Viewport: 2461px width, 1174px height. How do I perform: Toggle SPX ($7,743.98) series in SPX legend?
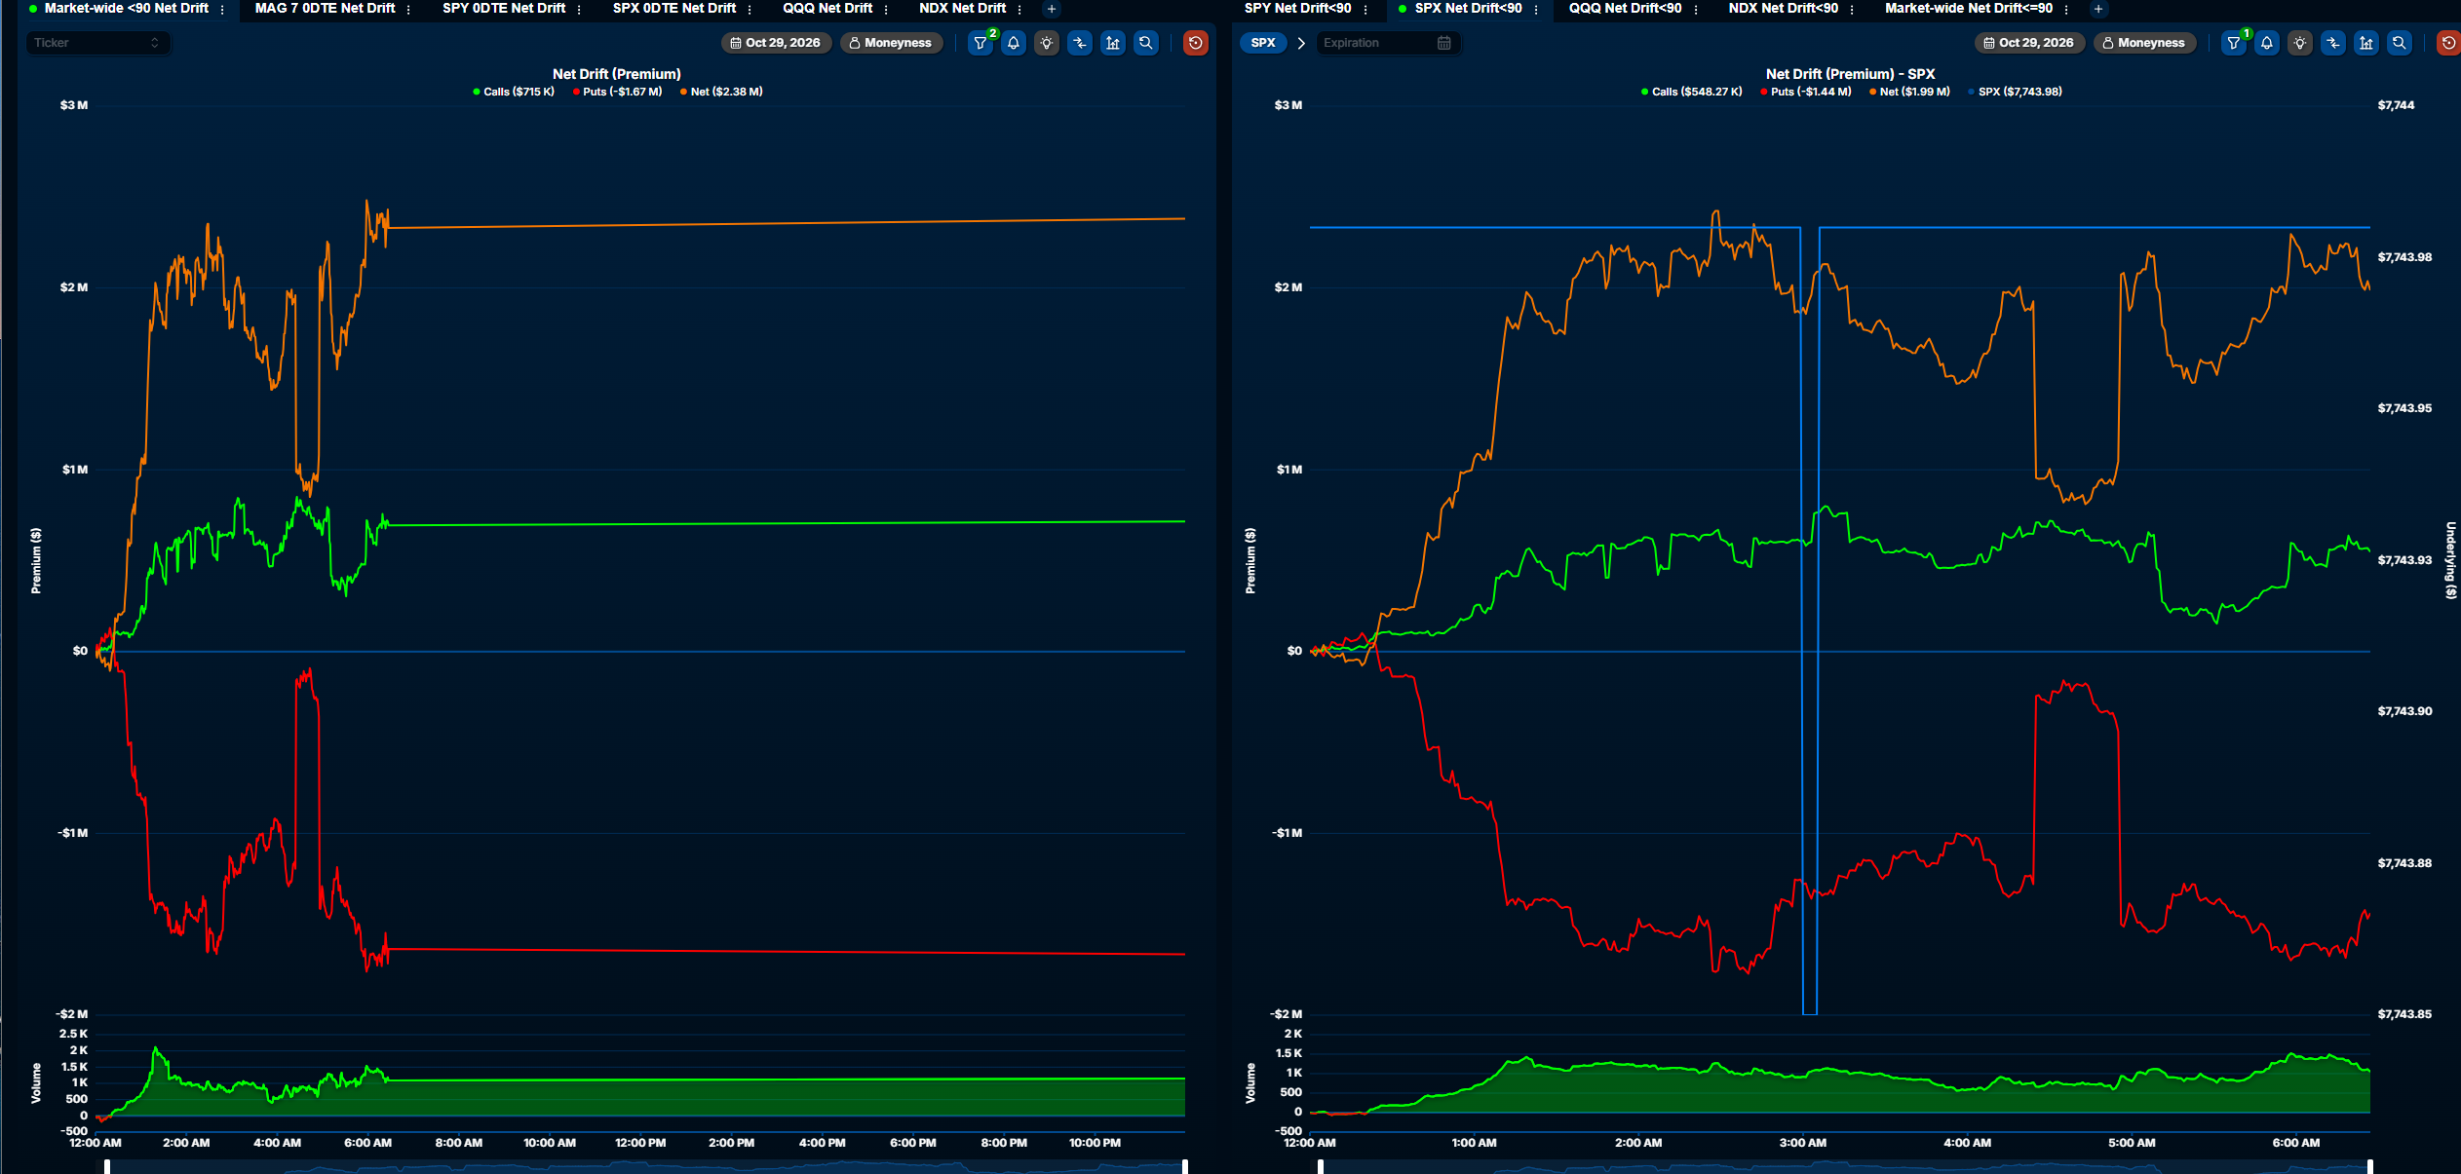2016,92
